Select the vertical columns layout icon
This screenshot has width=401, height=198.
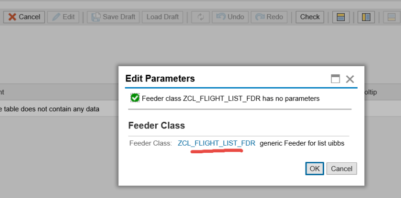pyautogui.click(x=366, y=17)
